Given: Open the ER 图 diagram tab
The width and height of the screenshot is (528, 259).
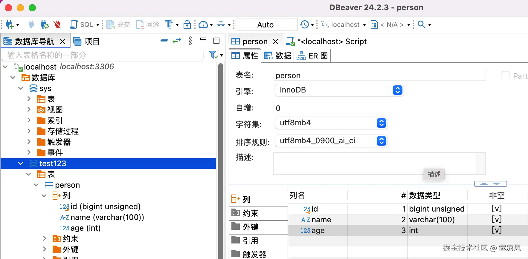Looking at the screenshot, I should coord(312,56).
